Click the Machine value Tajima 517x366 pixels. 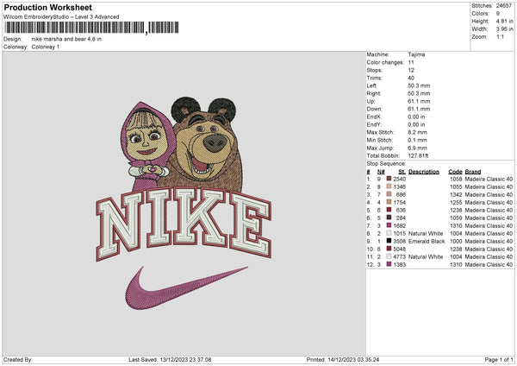click(416, 54)
